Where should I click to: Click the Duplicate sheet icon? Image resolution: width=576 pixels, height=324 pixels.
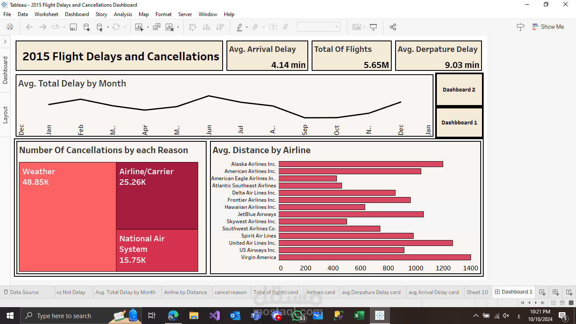(156, 27)
